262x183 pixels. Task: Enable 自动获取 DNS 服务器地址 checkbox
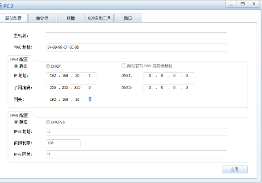[x=124, y=66]
